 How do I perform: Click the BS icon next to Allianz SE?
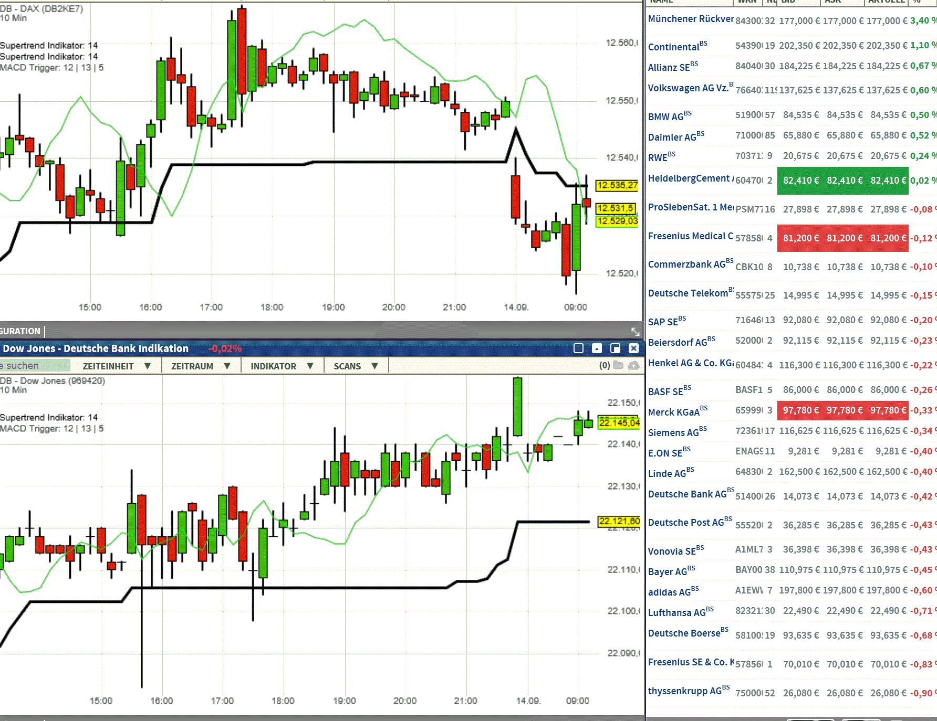tap(694, 63)
